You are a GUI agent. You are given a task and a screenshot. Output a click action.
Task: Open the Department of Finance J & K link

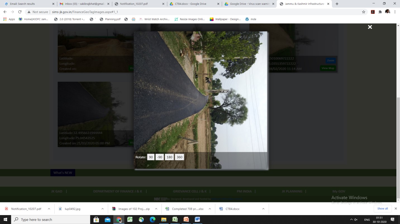(118, 191)
